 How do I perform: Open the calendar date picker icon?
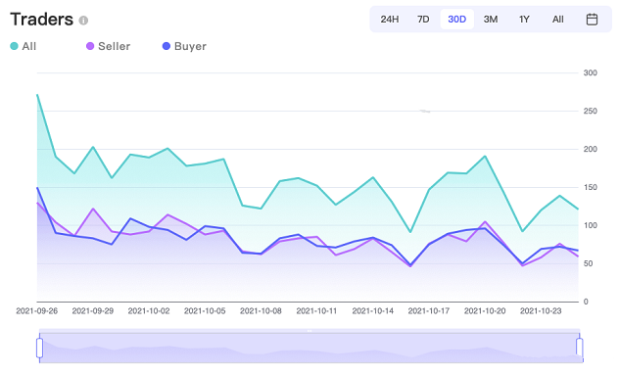[x=592, y=19]
